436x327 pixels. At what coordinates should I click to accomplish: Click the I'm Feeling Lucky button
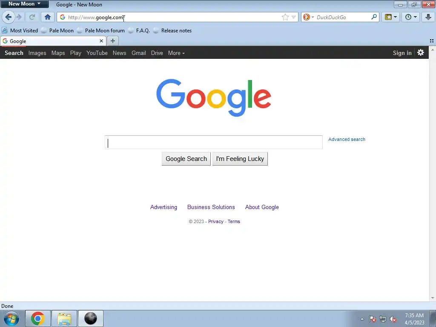240,159
